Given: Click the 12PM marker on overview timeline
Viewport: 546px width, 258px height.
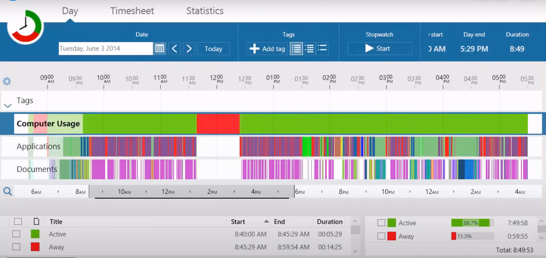Looking at the screenshot, I should click(x=168, y=192).
